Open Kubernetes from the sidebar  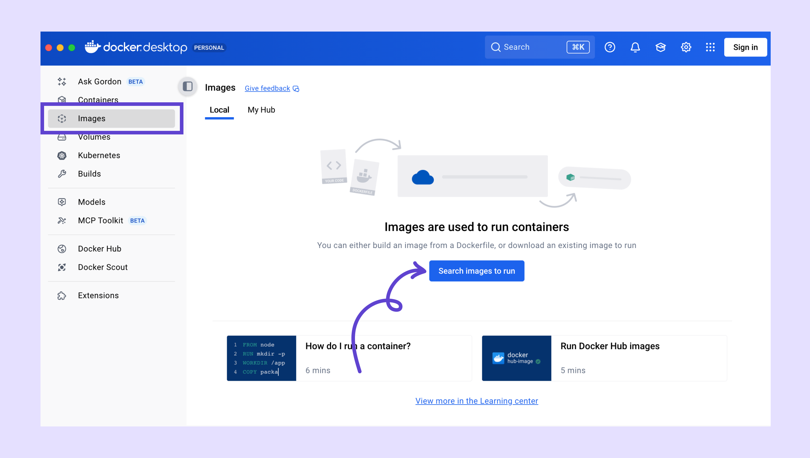pyautogui.click(x=99, y=155)
